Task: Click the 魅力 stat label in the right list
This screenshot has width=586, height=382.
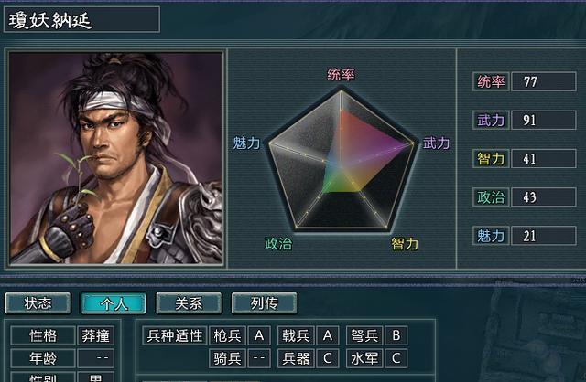Action: click(x=491, y=236)
